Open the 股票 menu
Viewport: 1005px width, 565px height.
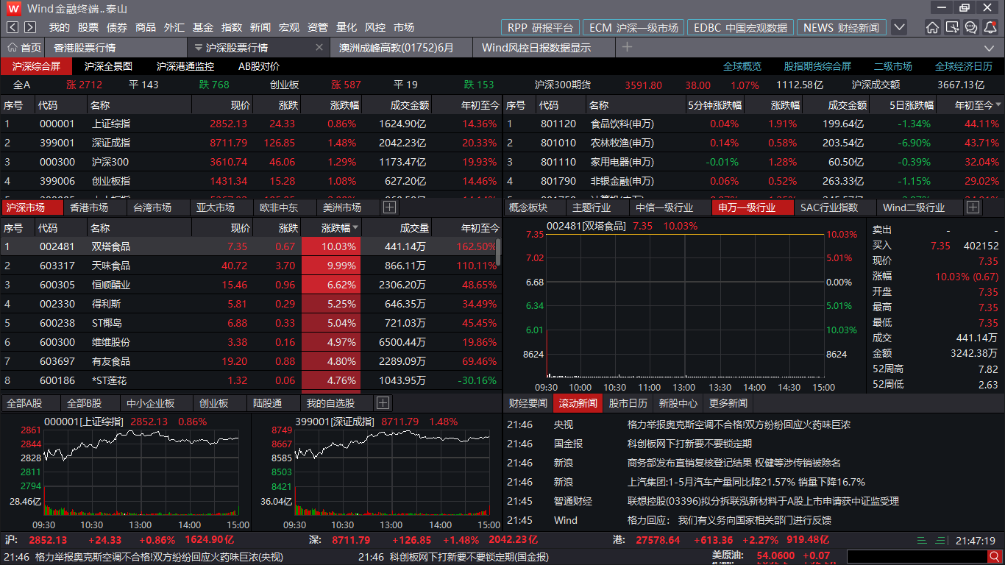[88, 27]
